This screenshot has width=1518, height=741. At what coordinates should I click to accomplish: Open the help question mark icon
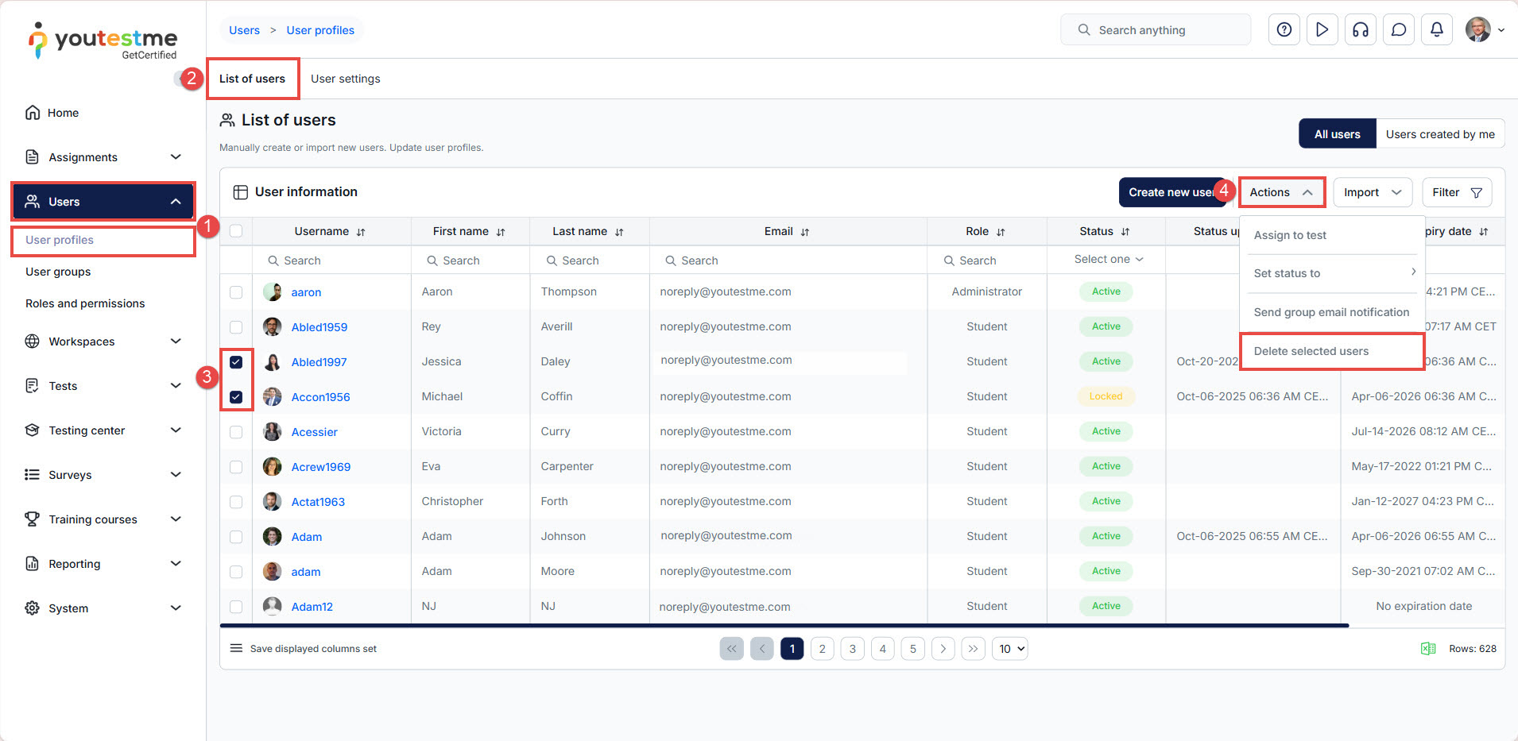click(1284, 30)
